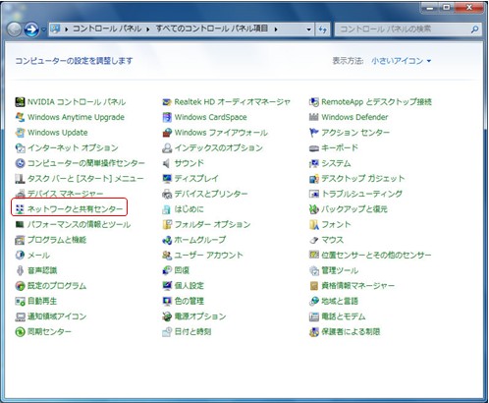489x403 pixels.
Task: Open the 色の管理 link
Action: point(189,301)
